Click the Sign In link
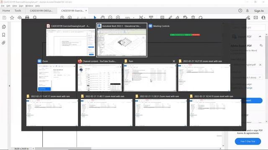Image resolution: width=268 pixels, height=150 pixels. pos(259,11)
